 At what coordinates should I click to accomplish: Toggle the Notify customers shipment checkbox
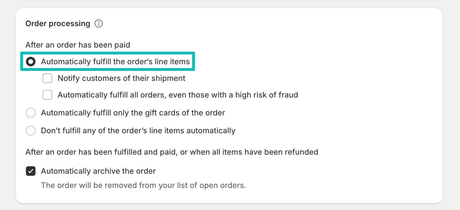tap(47, 78)
